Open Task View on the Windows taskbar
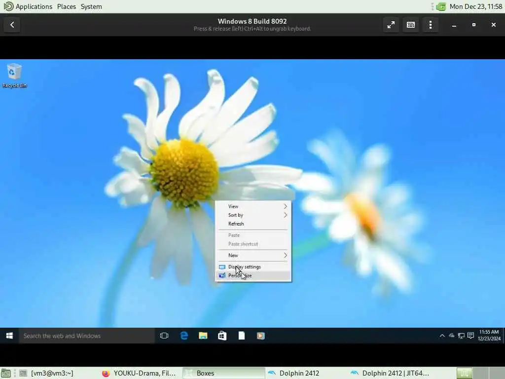 164,336
